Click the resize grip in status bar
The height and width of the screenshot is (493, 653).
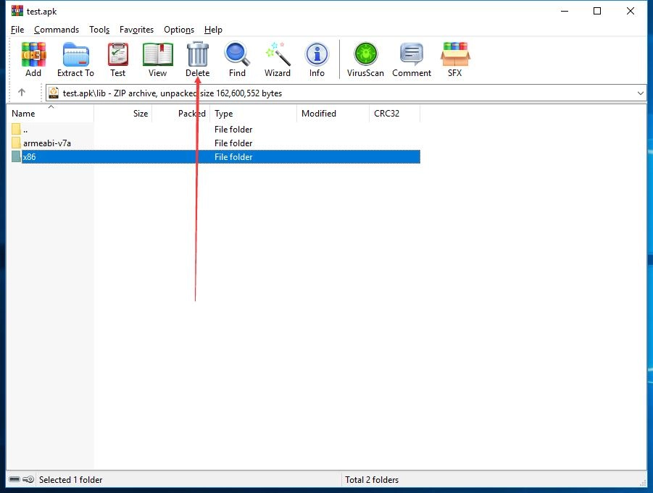click(x=643, y=482)
